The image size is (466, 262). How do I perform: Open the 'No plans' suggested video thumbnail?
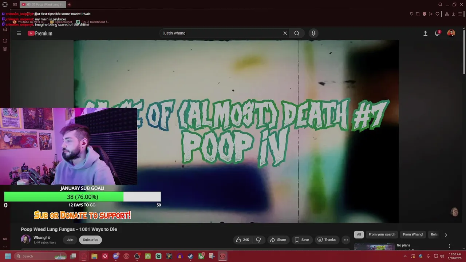374,247
